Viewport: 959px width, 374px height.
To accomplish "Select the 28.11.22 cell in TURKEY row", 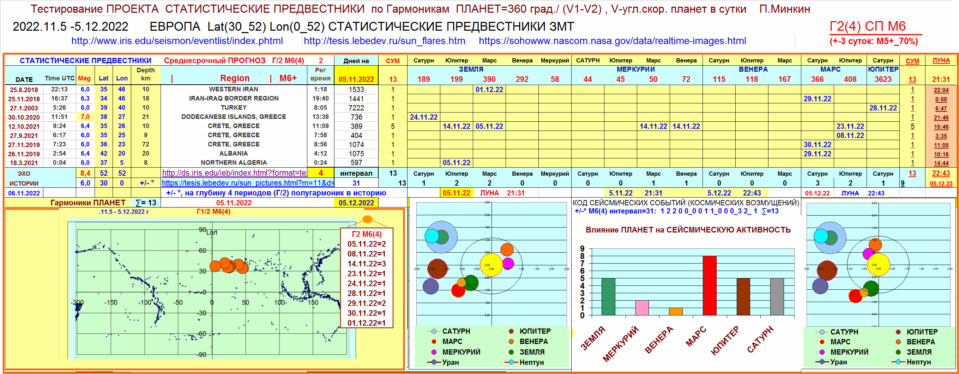I will [x=883, y=108].
